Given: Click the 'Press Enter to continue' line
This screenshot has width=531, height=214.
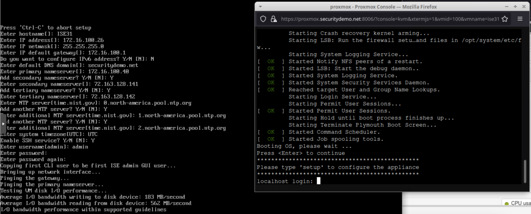Looking at the screenshot, I should [x=301, y=153].
